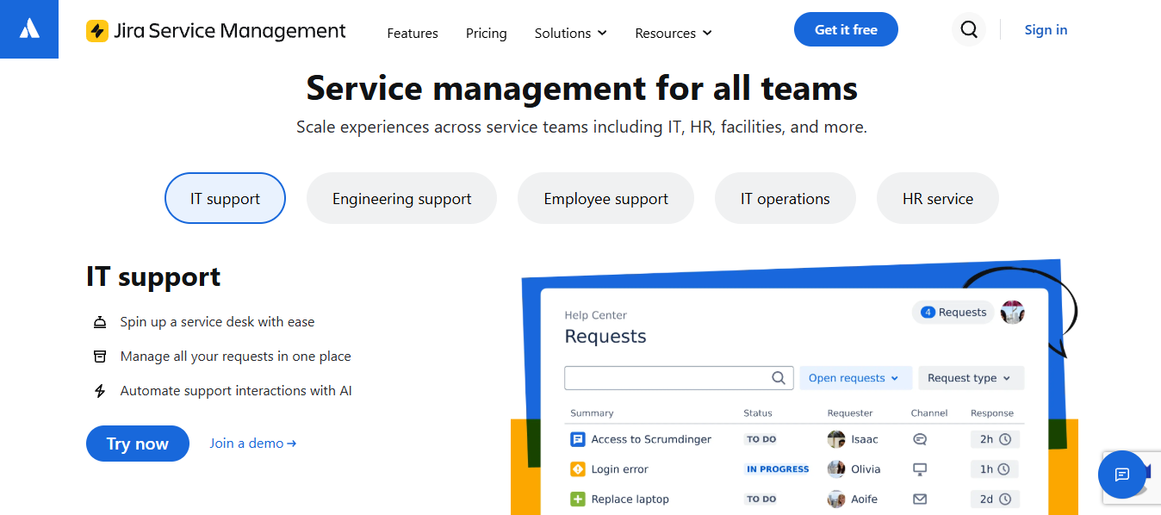Click Automate support interactions with AI text

click(x=236, y=391)
